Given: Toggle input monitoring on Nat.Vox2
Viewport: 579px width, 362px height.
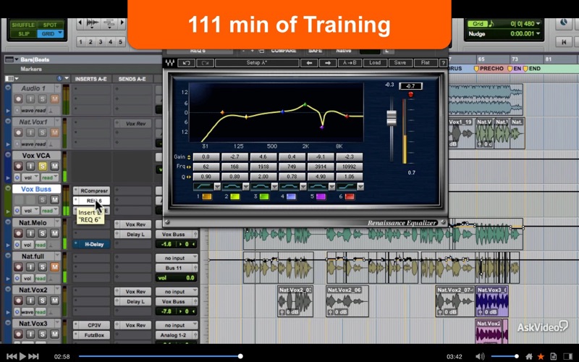Looking at the screenshot, I should [30, 300].
